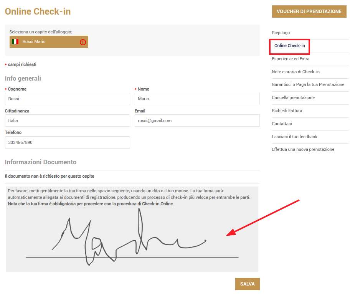Focus the Cognome input field

click(x=68, y=99)
